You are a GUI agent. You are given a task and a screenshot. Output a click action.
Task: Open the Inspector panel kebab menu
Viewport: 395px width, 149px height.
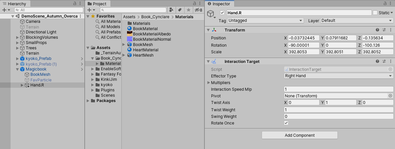click(x=390, y=4)
